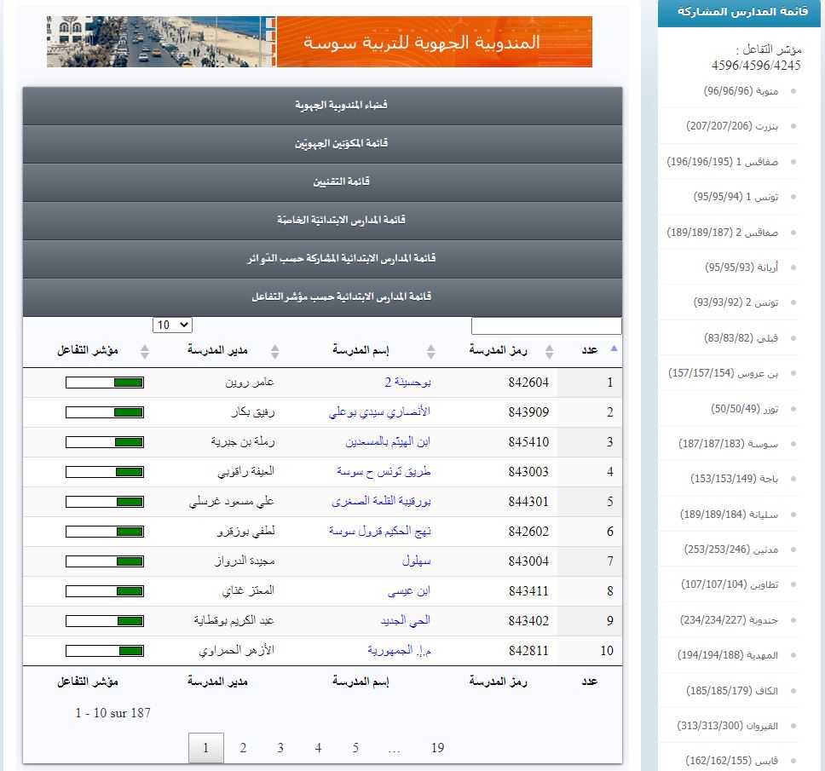Go to pagination page 4
This screenshot has height=771, width=825.
[x=318, y=747]
